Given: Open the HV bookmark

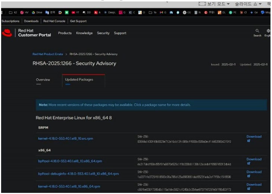Looking at the screenshot, I should (24, 12).
